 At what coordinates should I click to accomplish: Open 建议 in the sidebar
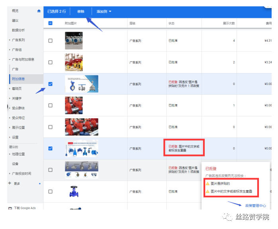pos(15,21)
